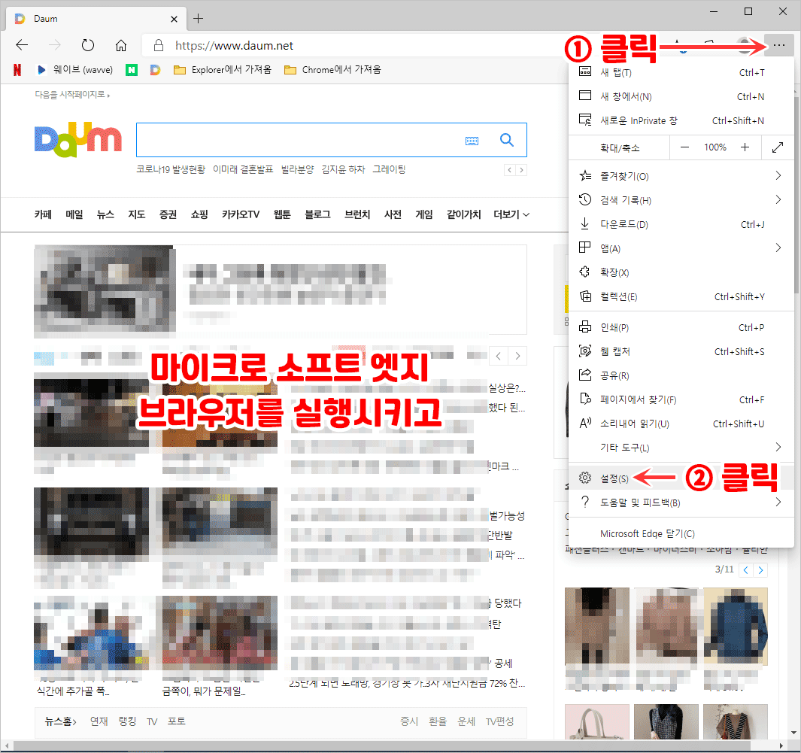
Task: Click the top headline news thumbnail
Action: [x=105, y=292]
